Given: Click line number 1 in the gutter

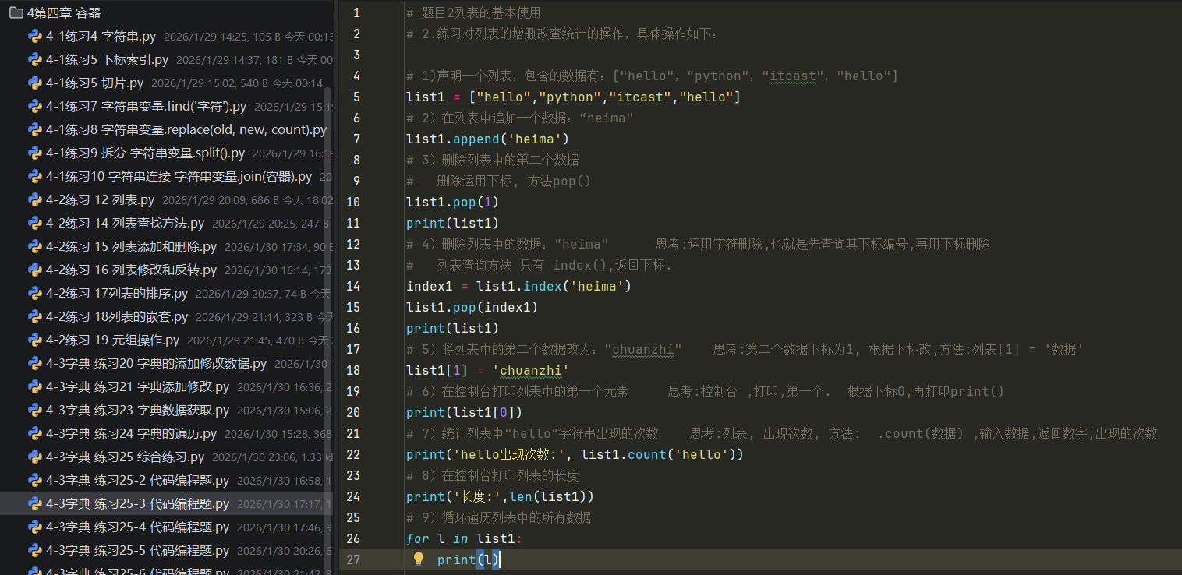Looking at the screenshot, I should tap(356, 12).
